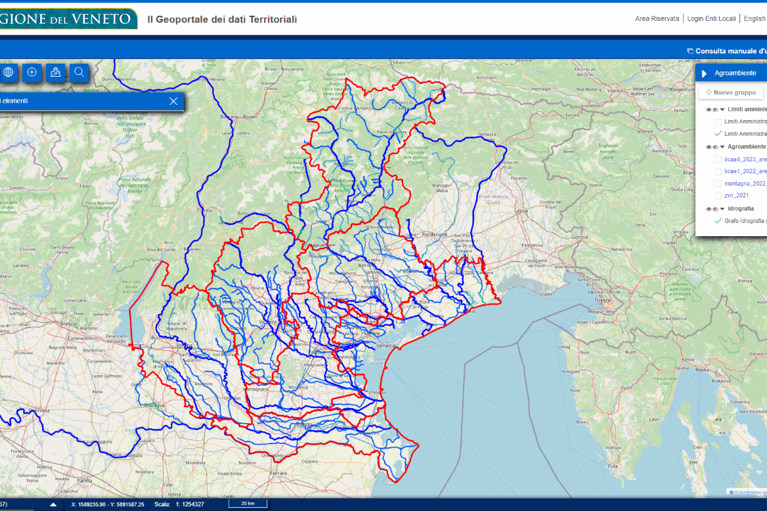The width and height of the screenshot is (767, 511).
Task: Open the magnifier search tool
Action: coord(79,72)
